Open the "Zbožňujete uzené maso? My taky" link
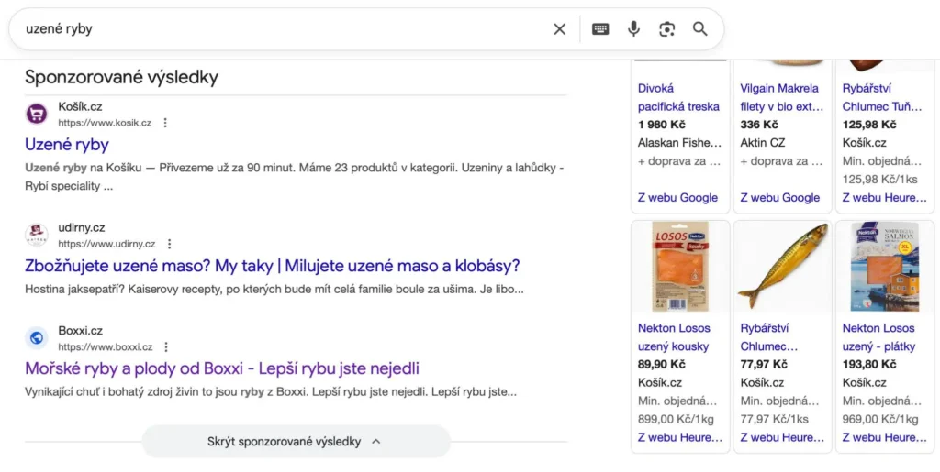Screen dimensions: 940x472 click(272, 266)
